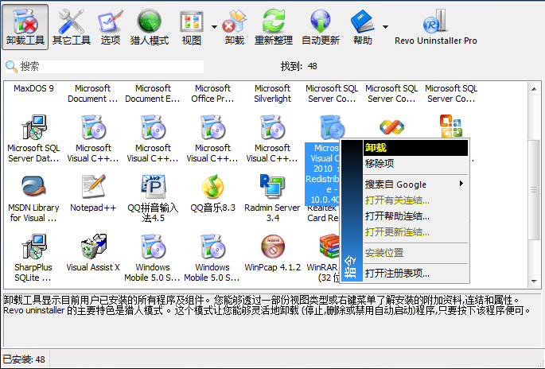Choose 打开注册表项... in context menu
The image size is (545, 369).
415,273
